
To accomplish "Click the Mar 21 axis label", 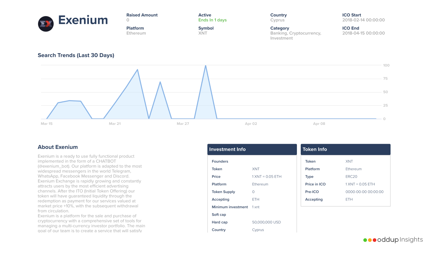I will click(x=115, y=124).
